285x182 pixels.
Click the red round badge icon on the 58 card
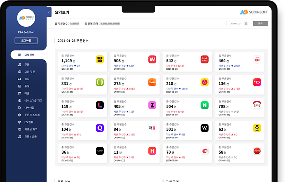coord(257,151)
